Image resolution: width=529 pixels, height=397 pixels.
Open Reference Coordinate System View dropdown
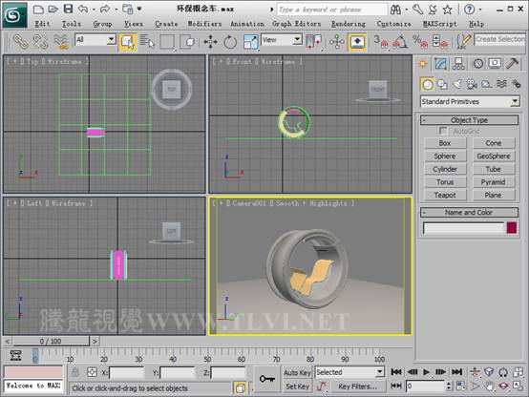[x=282, y=40]
